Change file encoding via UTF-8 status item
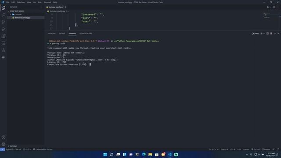Image resolution: width=281 pixels, height=158 pixels. click(232, 149)
